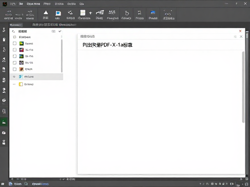250x187 pixels.
Task: Toggle the dash mark beside yellow square row
Action: (14, 84)
